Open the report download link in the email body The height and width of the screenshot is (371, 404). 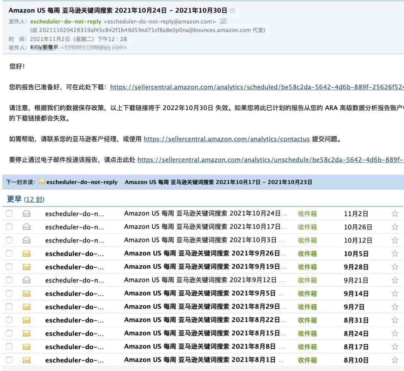pyautogui.click(x=257, y=87)
